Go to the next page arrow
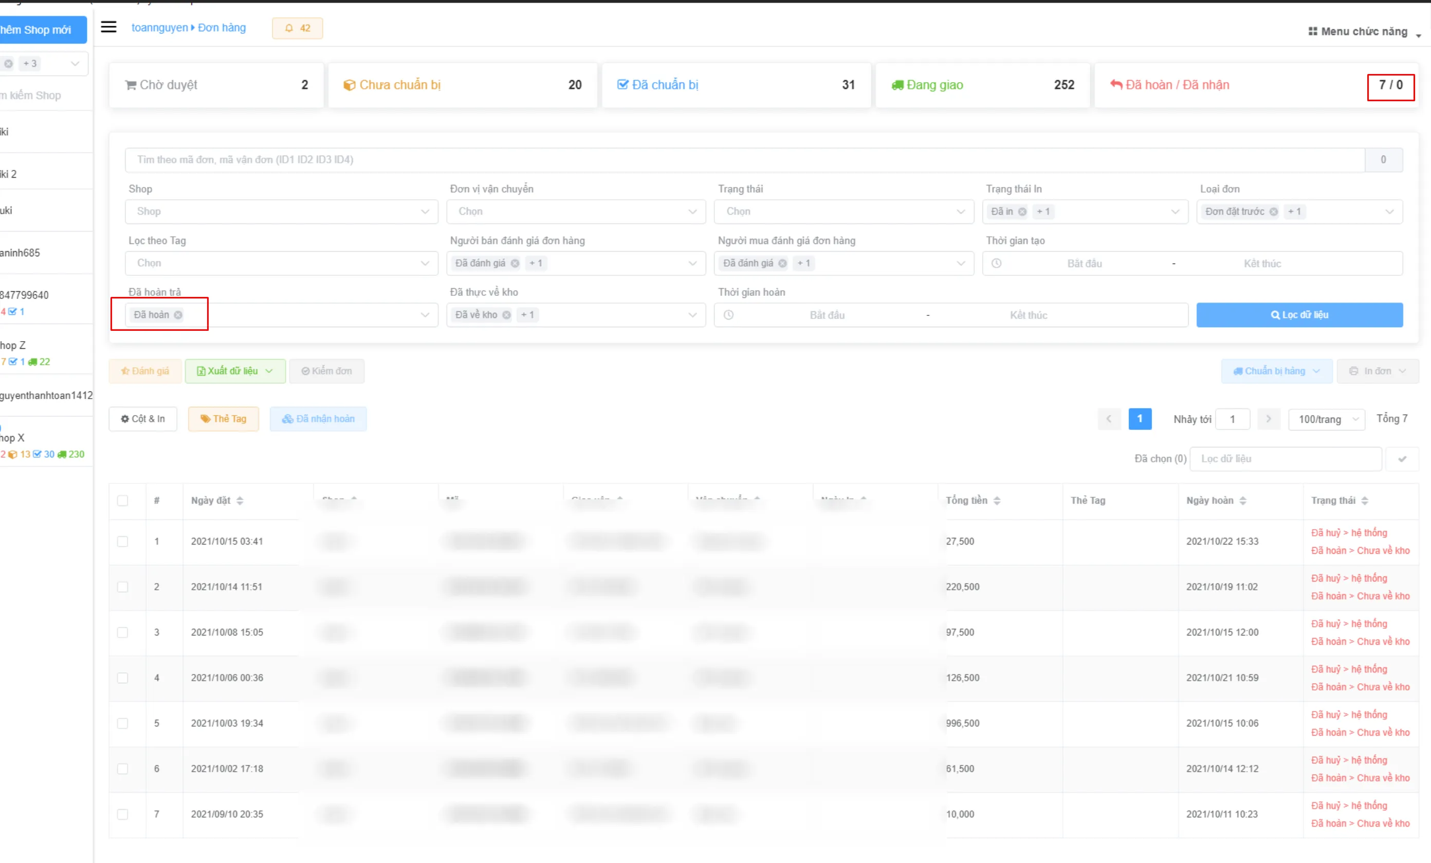 [x=1269, y=419]
